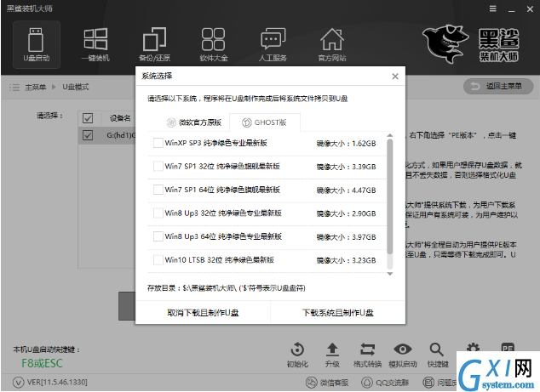Viewport: 540px width, 392px height.
Task: Open the 人工服务 chat section
Action: coord(273,45)
